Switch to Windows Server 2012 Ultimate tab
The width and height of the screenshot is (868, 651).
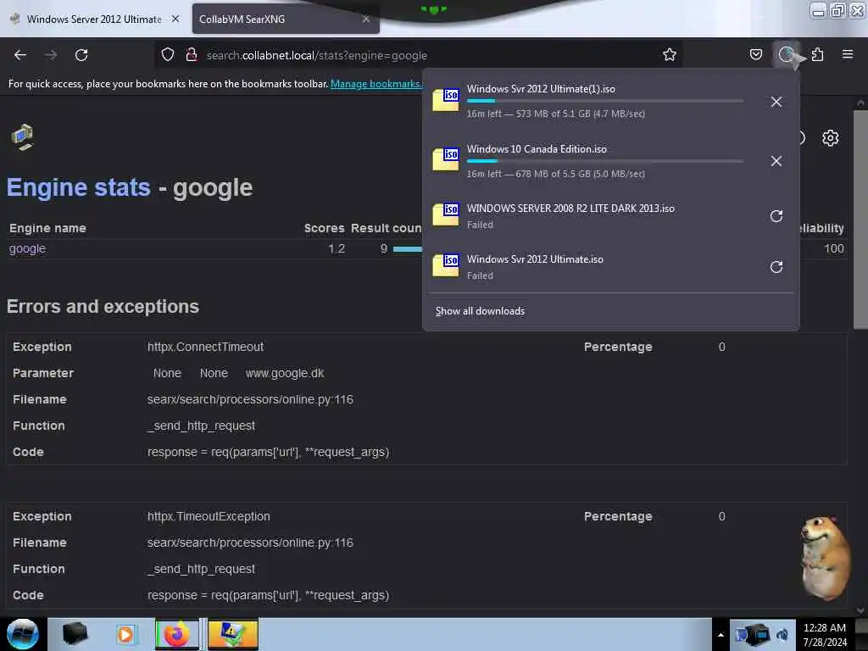coord(94,19)
